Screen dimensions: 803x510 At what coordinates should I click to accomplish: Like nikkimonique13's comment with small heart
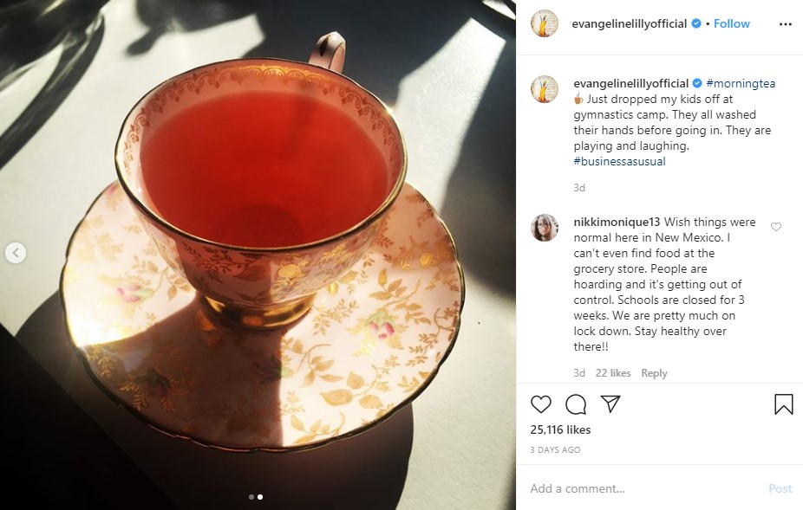[x=776, y=227]
